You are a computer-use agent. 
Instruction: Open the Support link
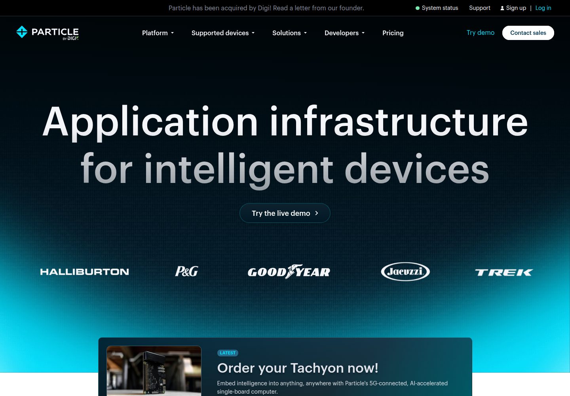tap(480, 8)
